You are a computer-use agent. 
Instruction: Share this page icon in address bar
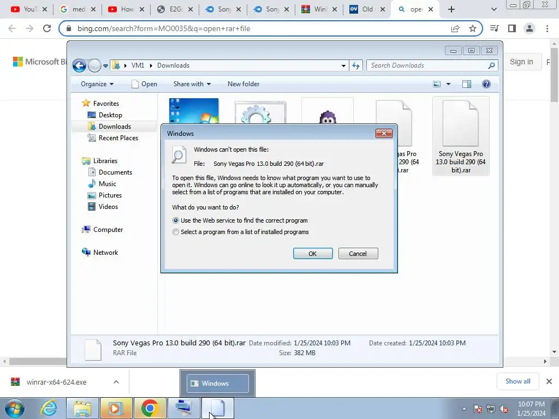point(455,28)
